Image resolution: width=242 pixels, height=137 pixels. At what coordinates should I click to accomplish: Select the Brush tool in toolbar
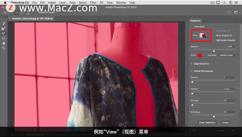click(3, 33)
